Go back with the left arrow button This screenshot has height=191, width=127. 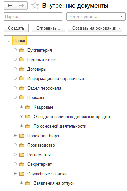tap(10, 6)
